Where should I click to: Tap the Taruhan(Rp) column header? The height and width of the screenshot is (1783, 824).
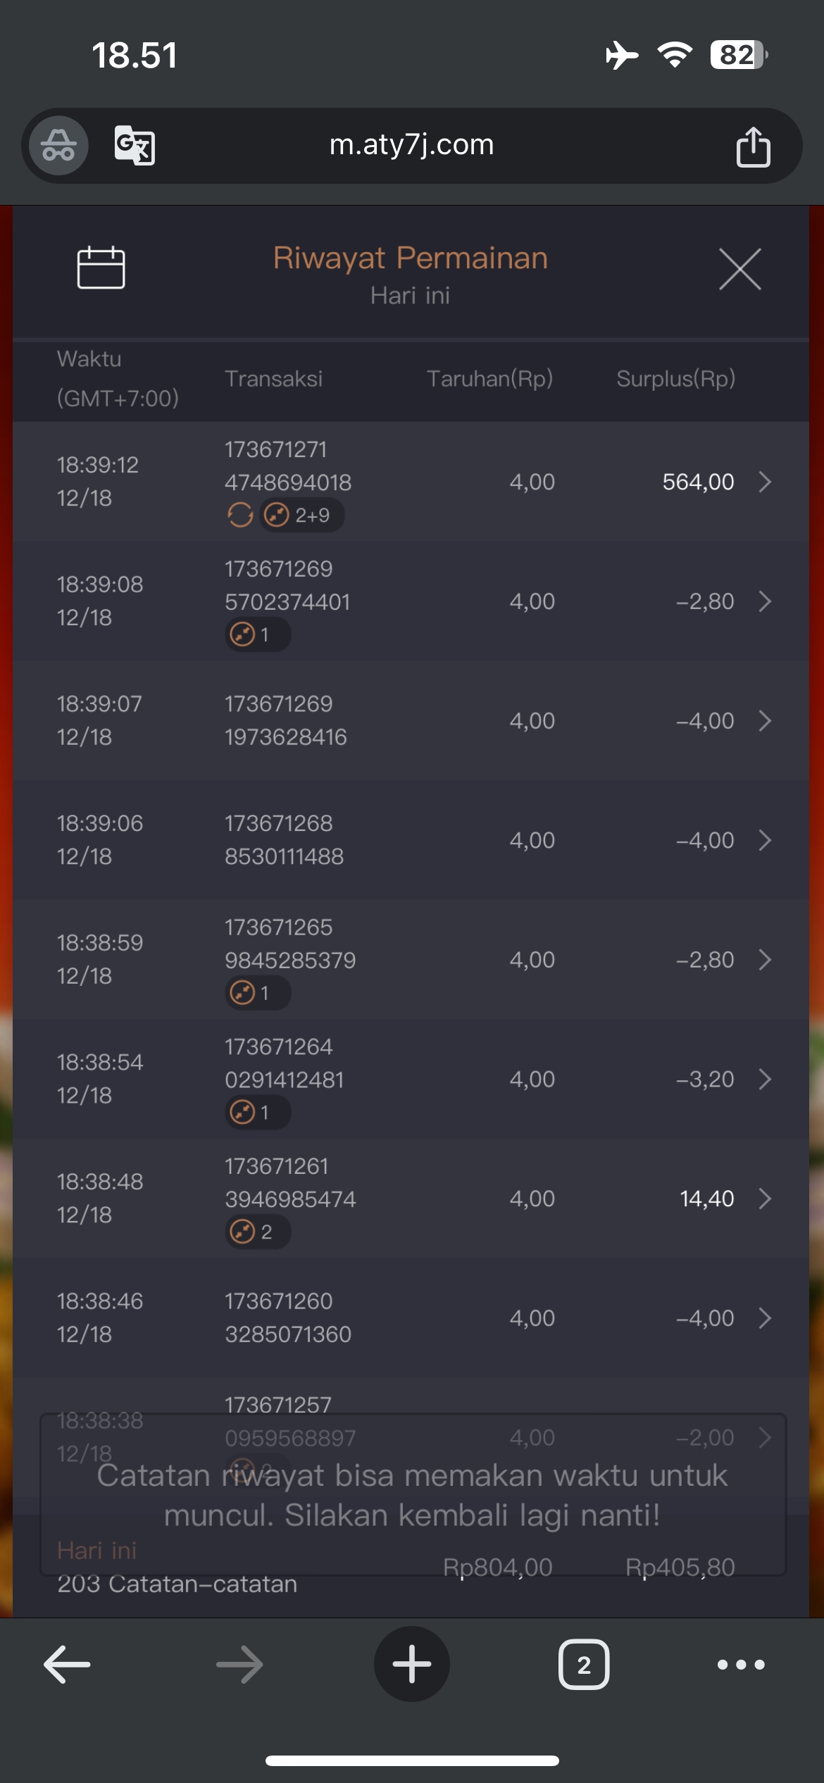[489, 379]
